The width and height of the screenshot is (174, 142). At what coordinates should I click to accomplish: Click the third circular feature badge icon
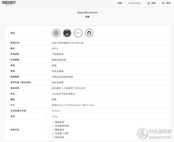click(x=78, y=33)
